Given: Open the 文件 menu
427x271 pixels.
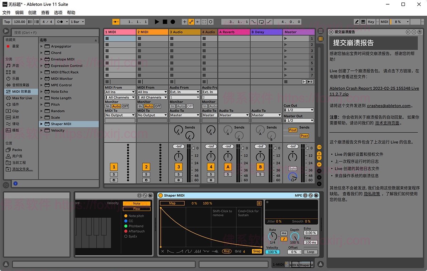Looking at the screenshot, I should click(6, 12).
